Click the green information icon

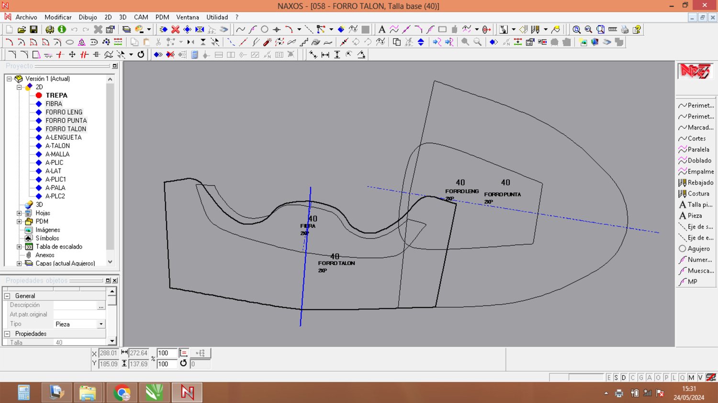[62, 30]
